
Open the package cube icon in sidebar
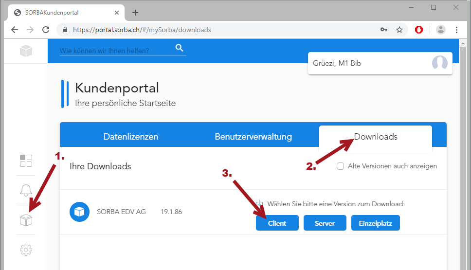click(26, 220)
